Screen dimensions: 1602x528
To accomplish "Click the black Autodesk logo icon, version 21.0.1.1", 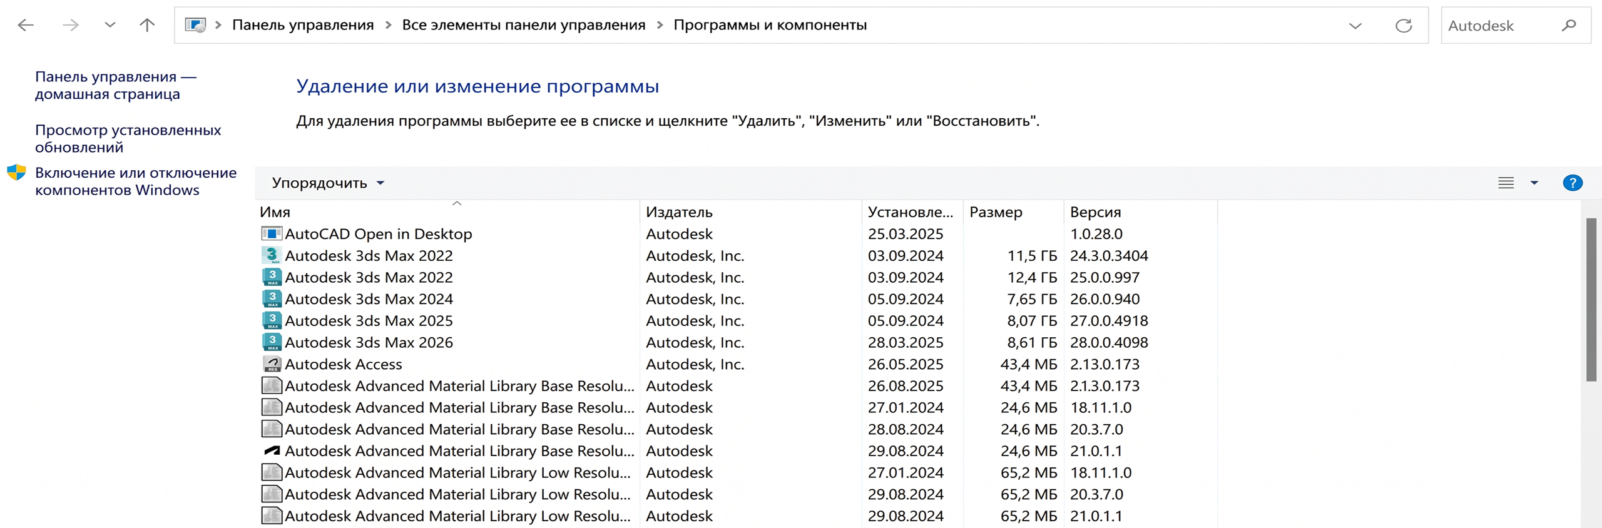I will coord(272,451).
